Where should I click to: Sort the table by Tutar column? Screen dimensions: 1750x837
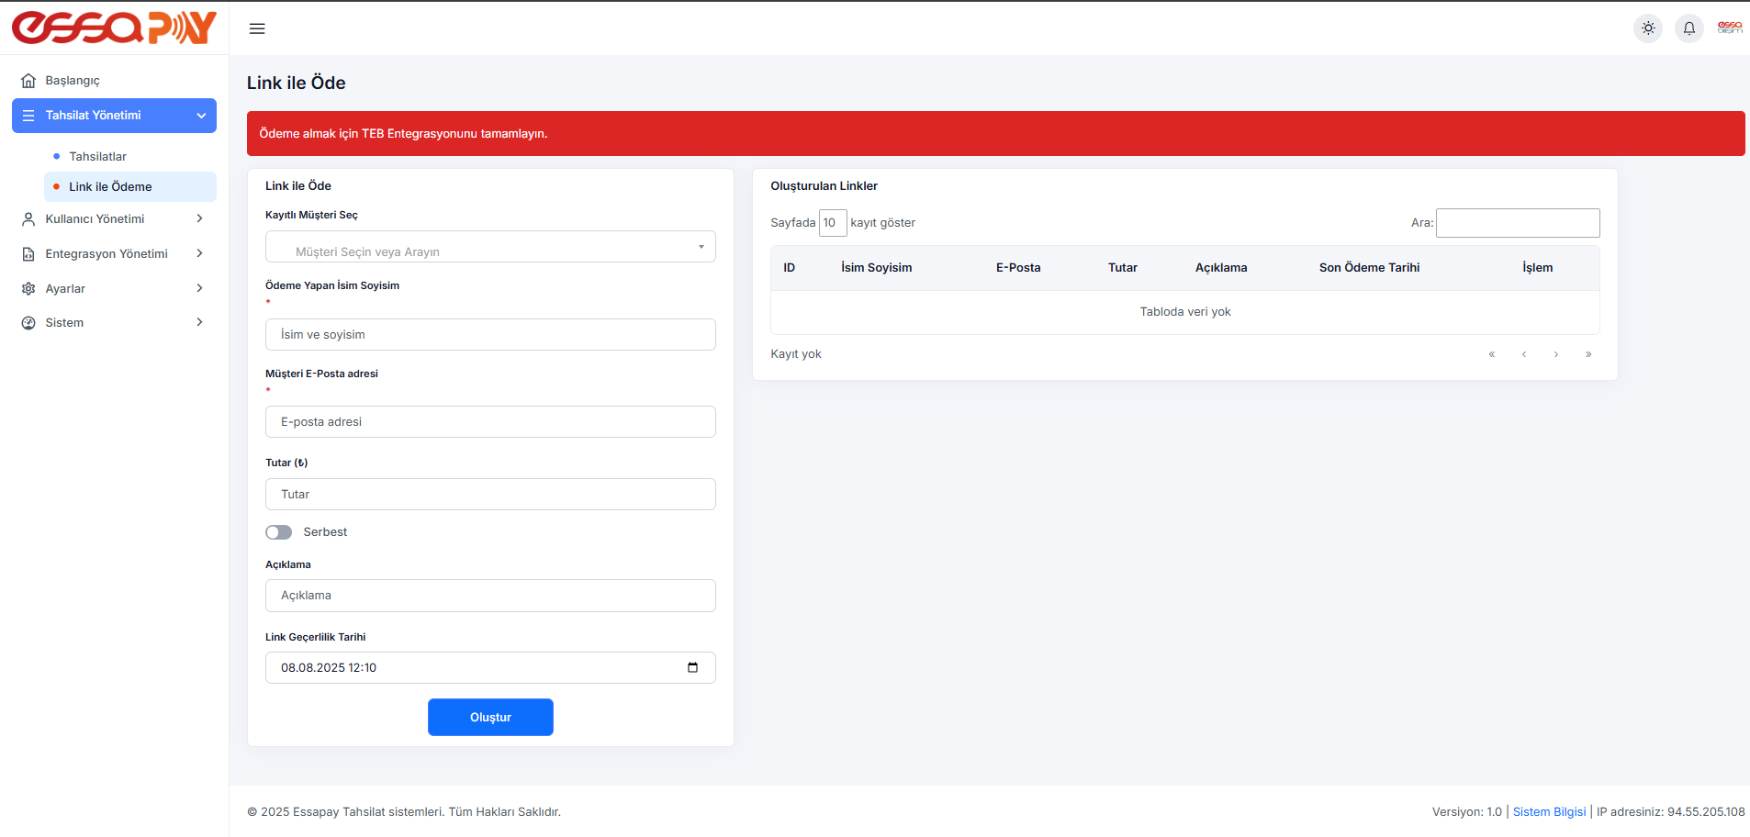point(1122,268)
